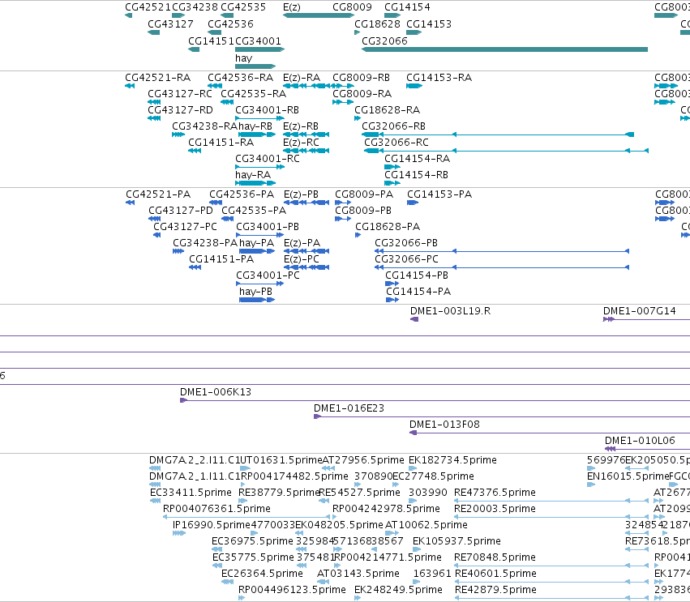The image size is (690, 602).
Task: Open transcript CG14153-RA
Action: point(439,78)
